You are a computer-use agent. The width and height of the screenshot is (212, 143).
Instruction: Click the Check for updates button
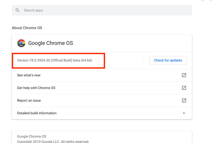(168, 60)
